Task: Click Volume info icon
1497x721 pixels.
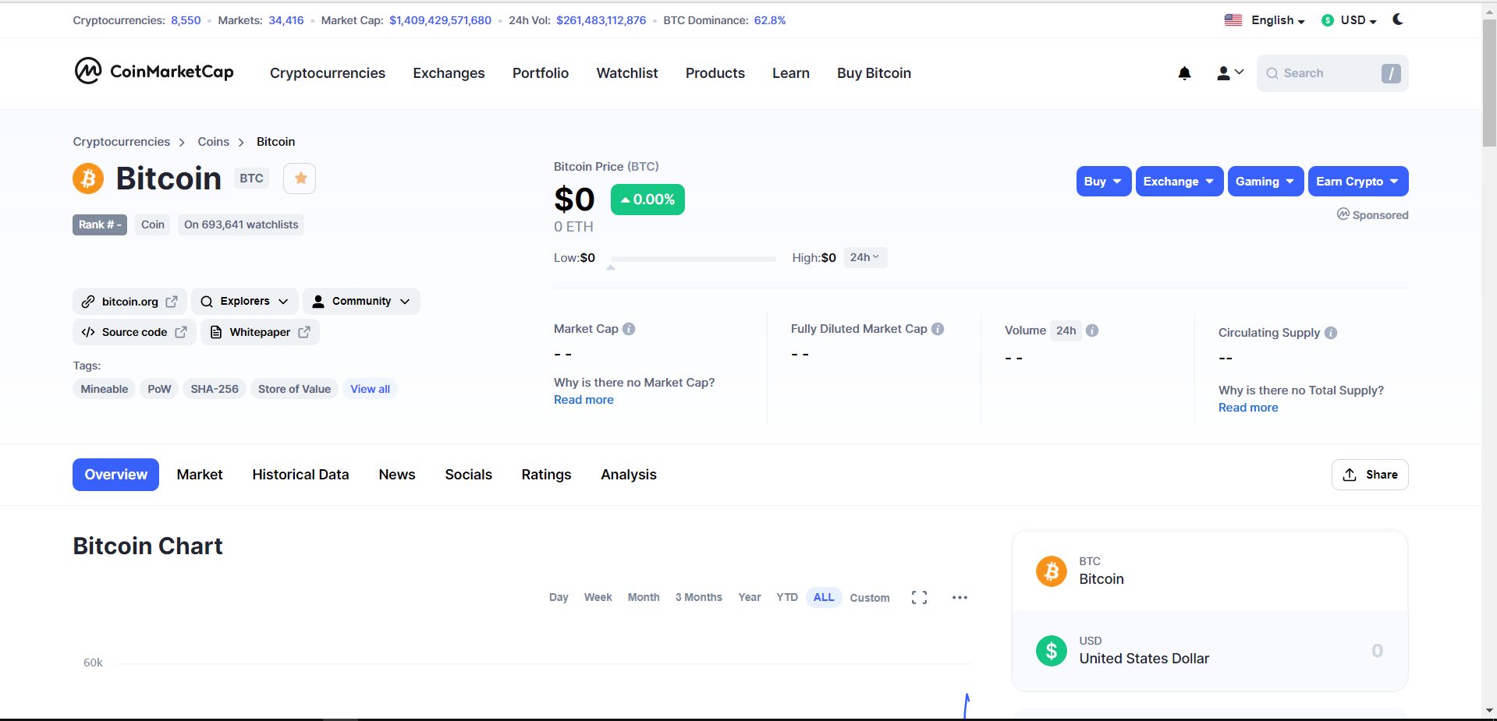Action: pos(1092,330)
